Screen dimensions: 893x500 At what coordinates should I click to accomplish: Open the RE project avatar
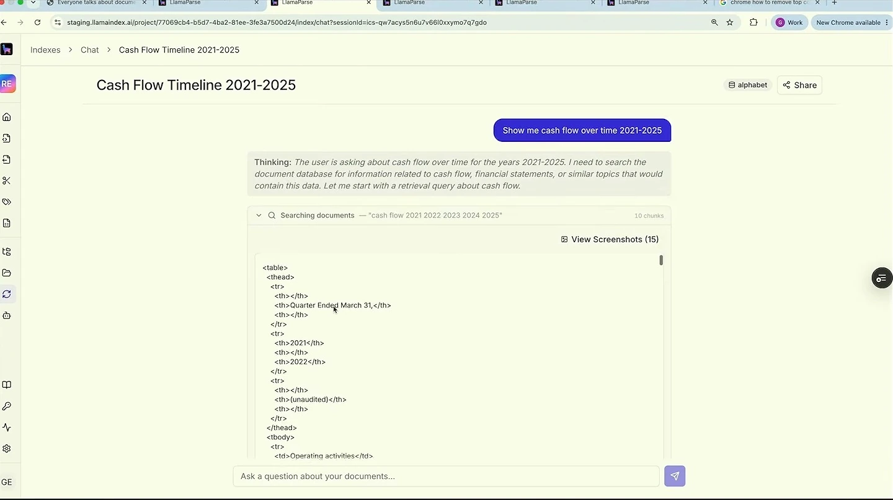pos(7,84)
